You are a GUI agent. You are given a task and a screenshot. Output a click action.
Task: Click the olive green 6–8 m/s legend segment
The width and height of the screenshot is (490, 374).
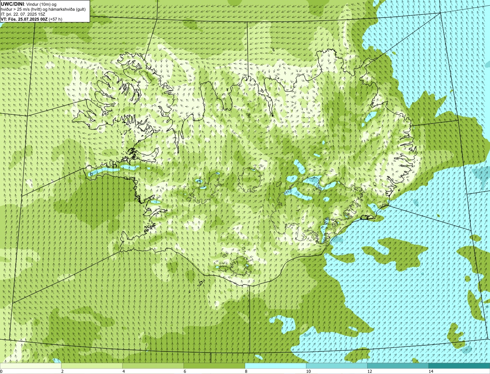coord(214,366)
